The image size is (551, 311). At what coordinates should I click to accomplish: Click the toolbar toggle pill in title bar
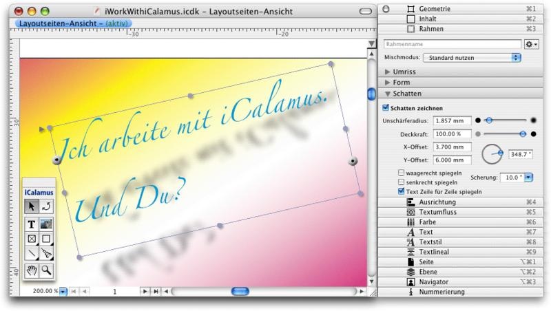tap(366, 11)
